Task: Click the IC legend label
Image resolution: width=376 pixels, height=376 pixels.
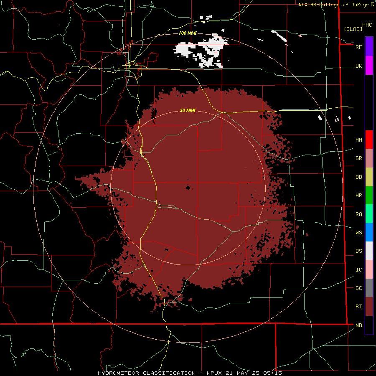Action: pos(358,270)
